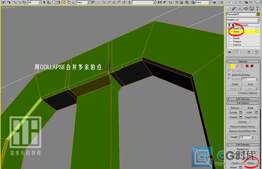Choose the Select Object arrow tool
This screenshot has width=262, height=169.
[44, 2]
